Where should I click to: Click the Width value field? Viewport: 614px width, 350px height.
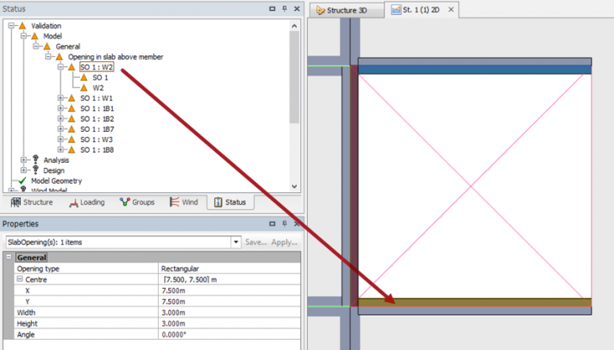227,311
